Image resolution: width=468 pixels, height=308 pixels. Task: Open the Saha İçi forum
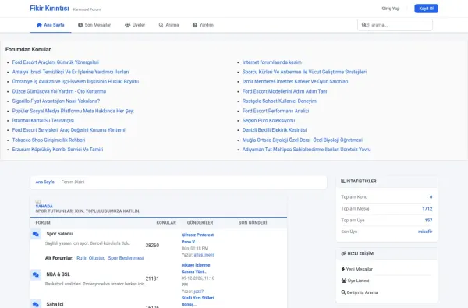55,304
